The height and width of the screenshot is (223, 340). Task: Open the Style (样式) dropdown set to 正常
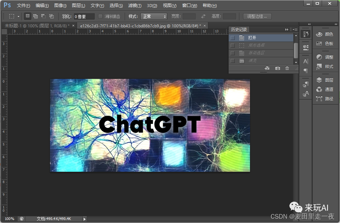click(154, 16)
